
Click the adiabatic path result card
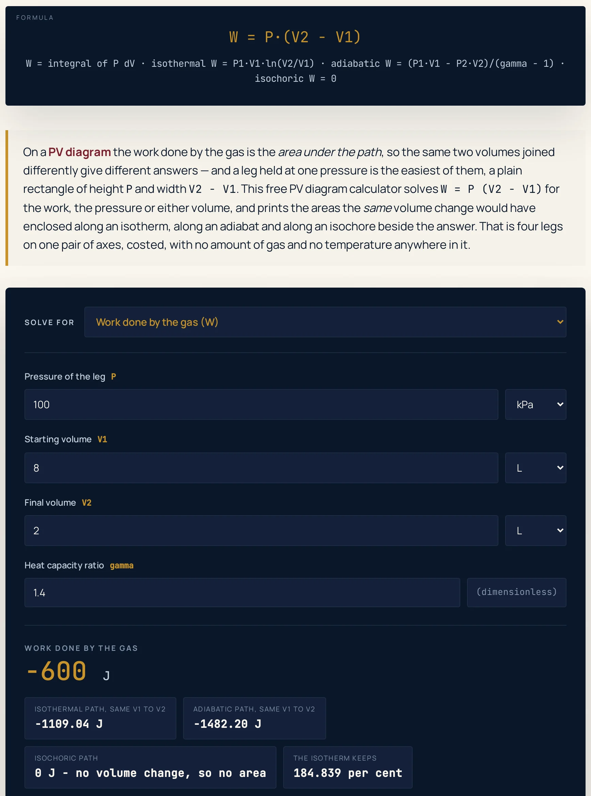254,718
